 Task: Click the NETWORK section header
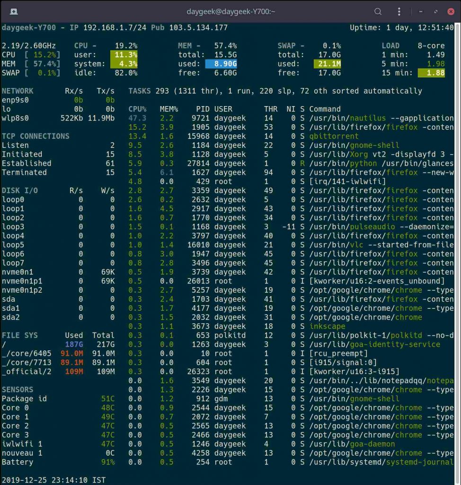point(18,91)
